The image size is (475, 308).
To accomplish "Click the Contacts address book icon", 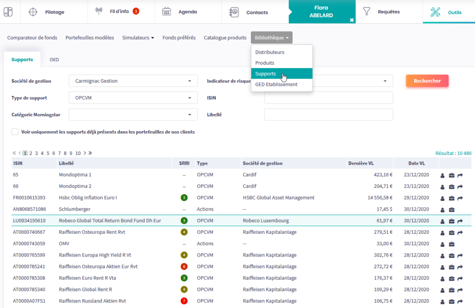I will [x=234, y=12].
